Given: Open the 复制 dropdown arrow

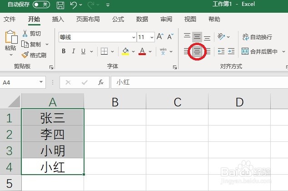Looking at the screenshot, I should [47, 44].
